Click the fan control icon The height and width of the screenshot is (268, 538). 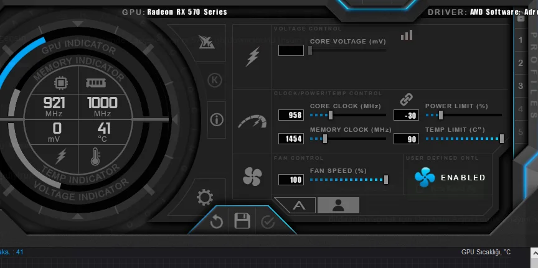252,177
